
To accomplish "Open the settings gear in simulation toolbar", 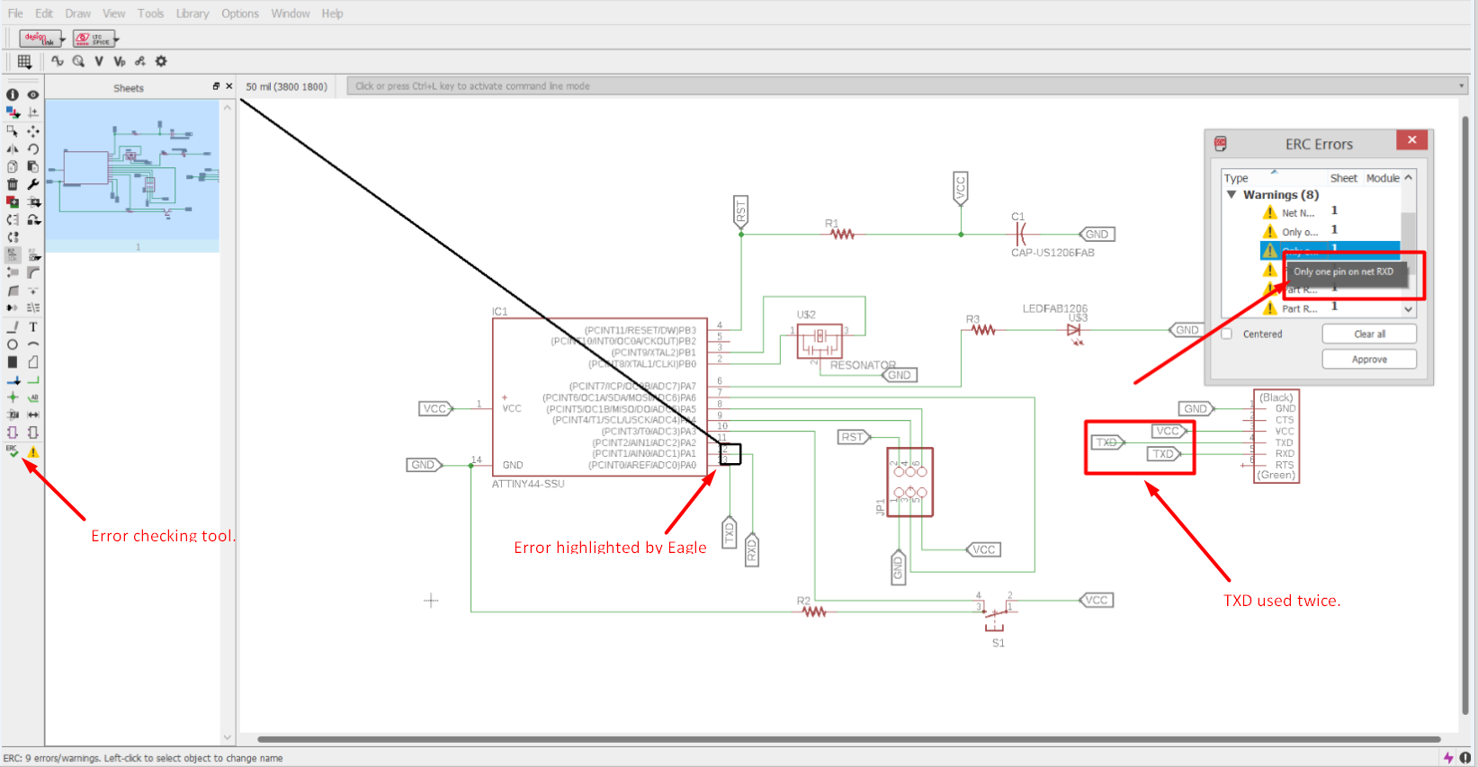I will point(161,61).
